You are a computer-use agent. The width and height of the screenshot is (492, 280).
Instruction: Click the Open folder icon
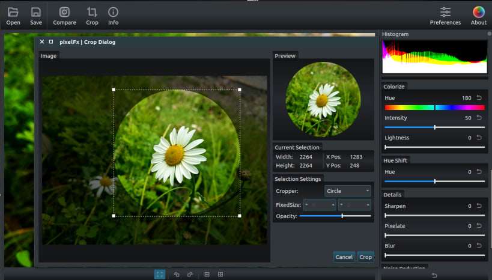[x=13, y=12]
